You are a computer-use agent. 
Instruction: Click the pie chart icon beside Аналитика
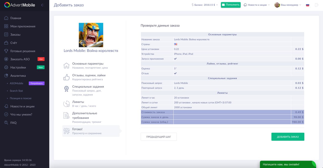click(x=6, y=76)
